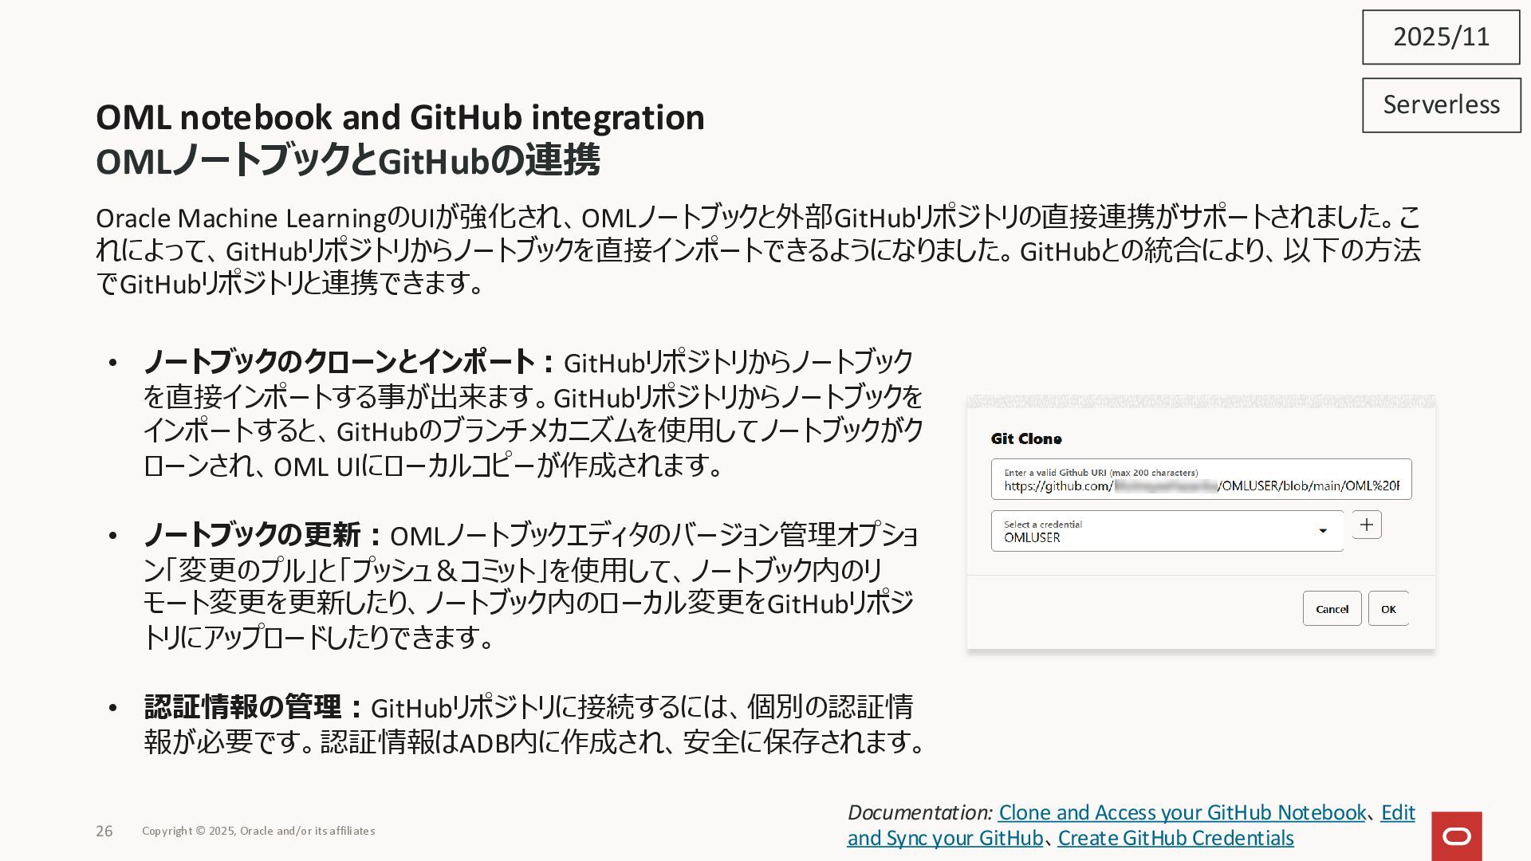Open the Create GitHub Credentials link

[x=1175, y=838]
